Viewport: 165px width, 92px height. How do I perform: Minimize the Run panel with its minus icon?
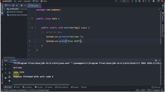[160, 60]
